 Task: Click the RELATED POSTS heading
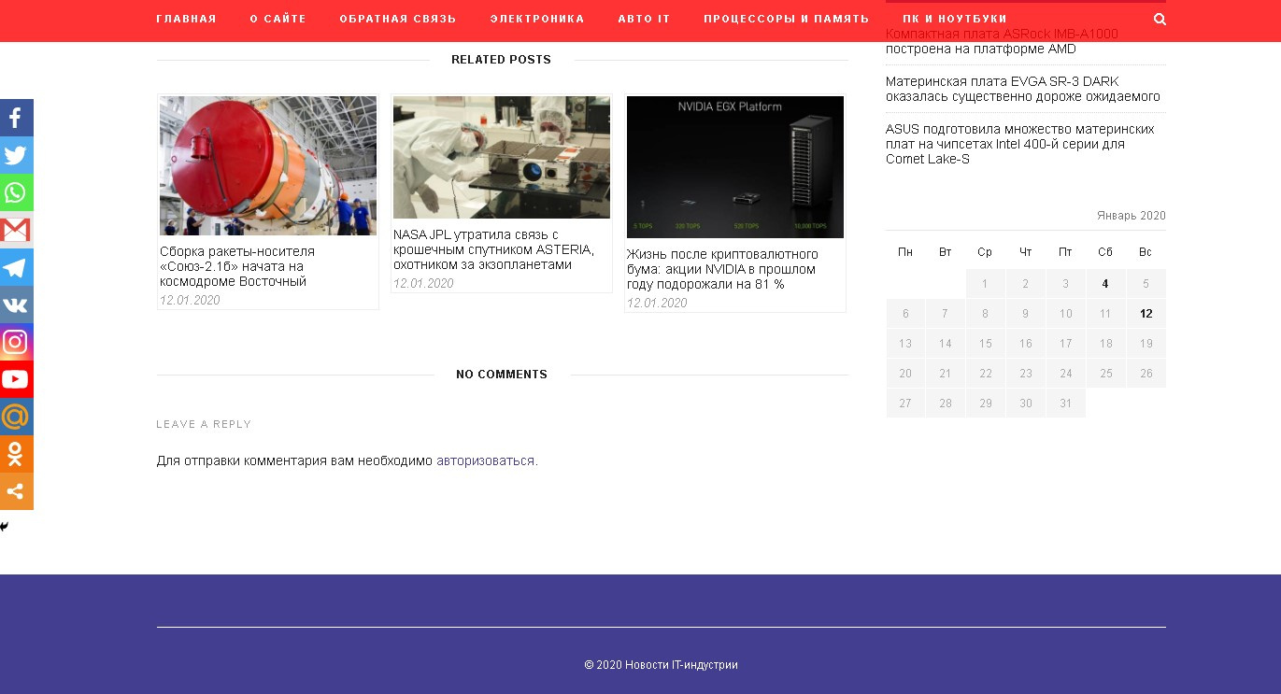coord(502,60)
